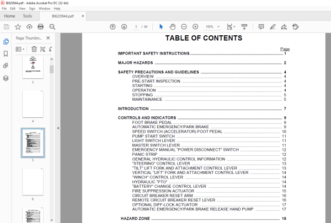The image size is (331, 223).
Task: Open the find text magnifier
Action: (52, 27)
